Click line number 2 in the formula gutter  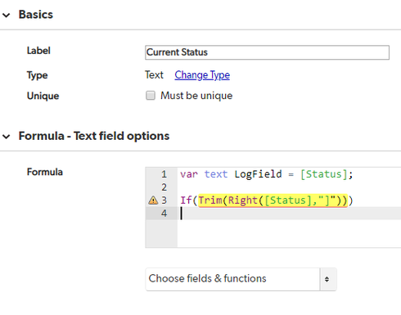coord(164,187)
